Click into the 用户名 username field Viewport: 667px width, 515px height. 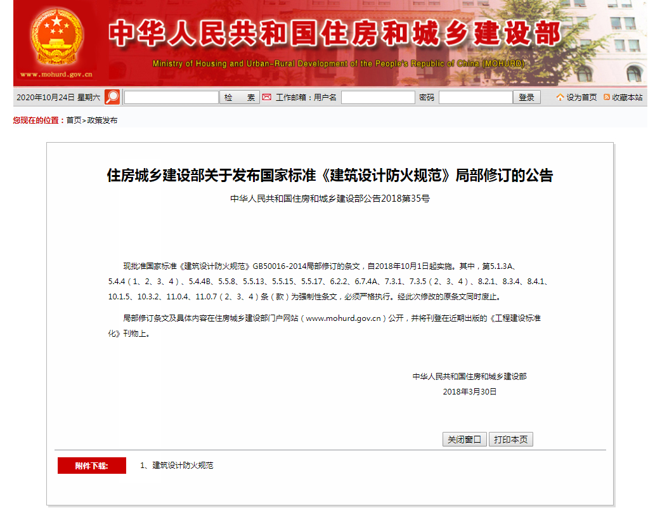click(x=378, y=98)
